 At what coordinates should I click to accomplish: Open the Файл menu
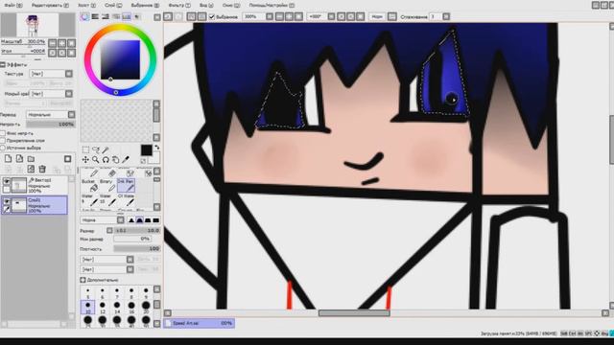pyautogui.click(x=13, y=6)
